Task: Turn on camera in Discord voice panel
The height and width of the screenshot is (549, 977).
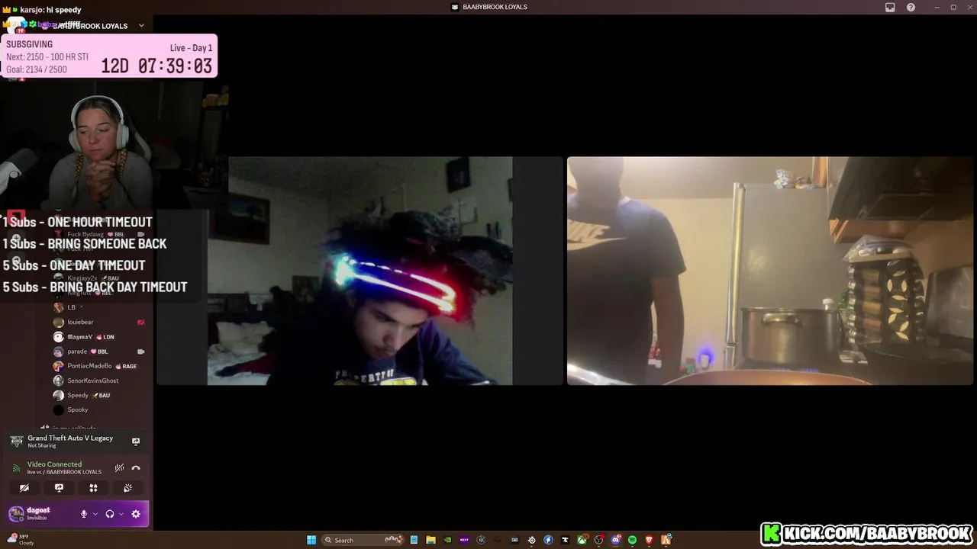Action: pyautogui.click(x=24, y=488)
